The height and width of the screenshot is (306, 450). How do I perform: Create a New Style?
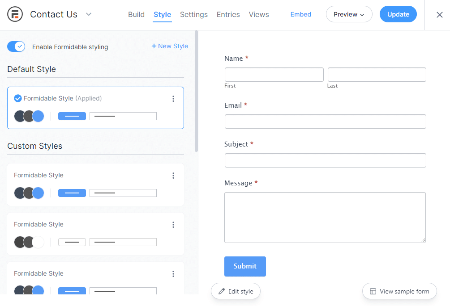pos(170,46)
